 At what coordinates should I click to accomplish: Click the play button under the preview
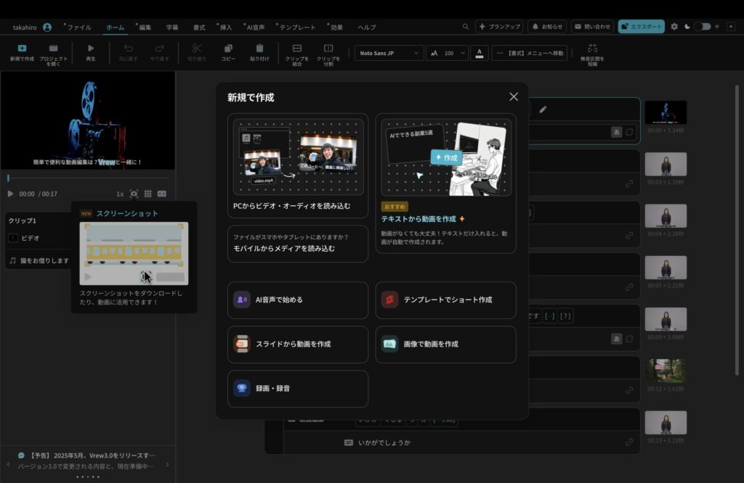(10, 194)
